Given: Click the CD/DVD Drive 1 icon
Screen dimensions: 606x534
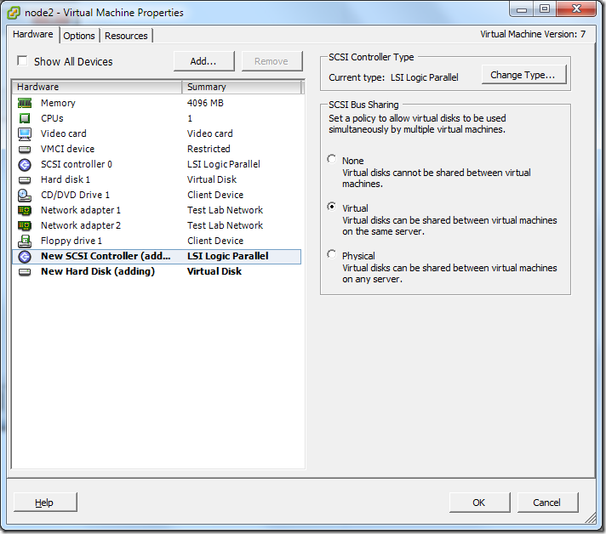Looking at the screenshot, I should 25,195.
